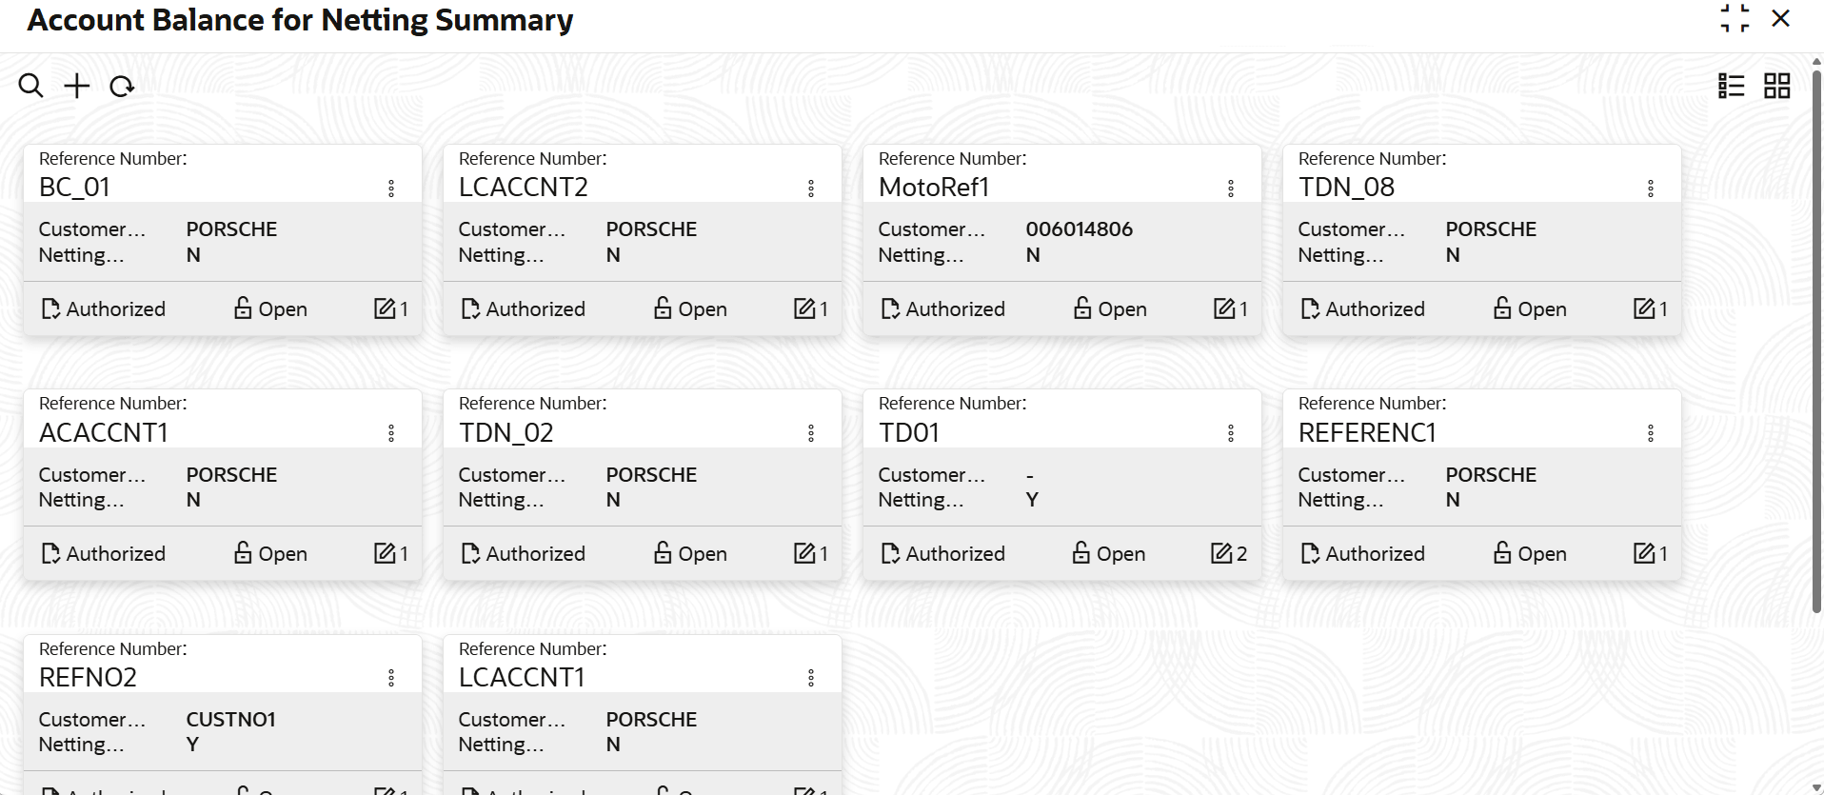This screenshot has width=1824, height=795.
Task: Refresh the netting summary list
Action: coord(122,87)
